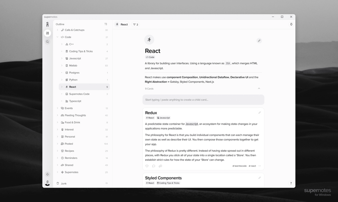Collapse the Code outline group
This screenshot has width=338, height=202.
[x=57, y=37]
